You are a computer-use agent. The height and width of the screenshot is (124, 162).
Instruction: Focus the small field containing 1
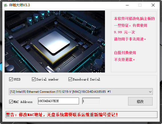point(91,101)
